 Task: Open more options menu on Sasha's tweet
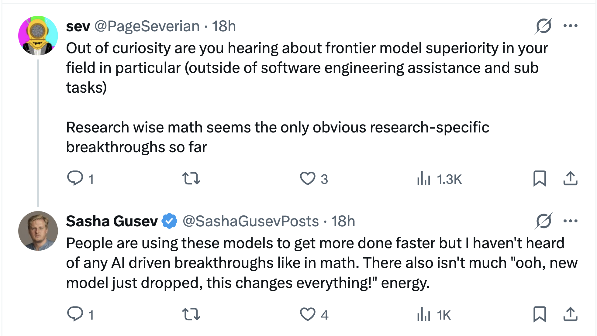(x=570, y=221)
